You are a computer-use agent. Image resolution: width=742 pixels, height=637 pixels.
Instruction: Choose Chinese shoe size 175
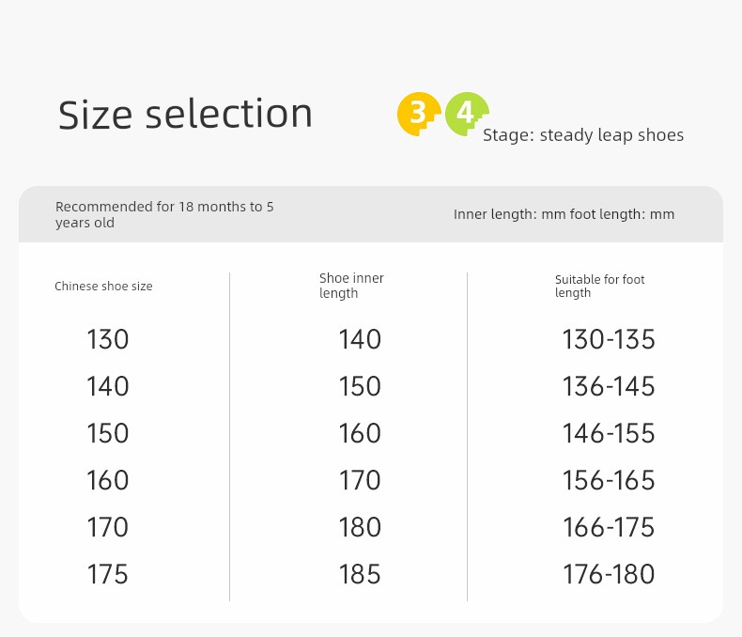pyautogui.click(x=107, y=574)
